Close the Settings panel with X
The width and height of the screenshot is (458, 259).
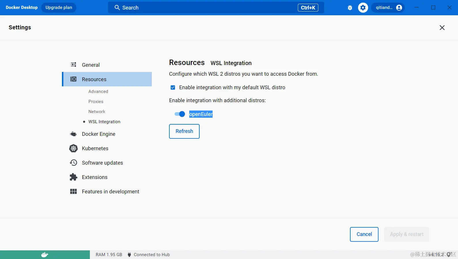[x=442, y=28]
